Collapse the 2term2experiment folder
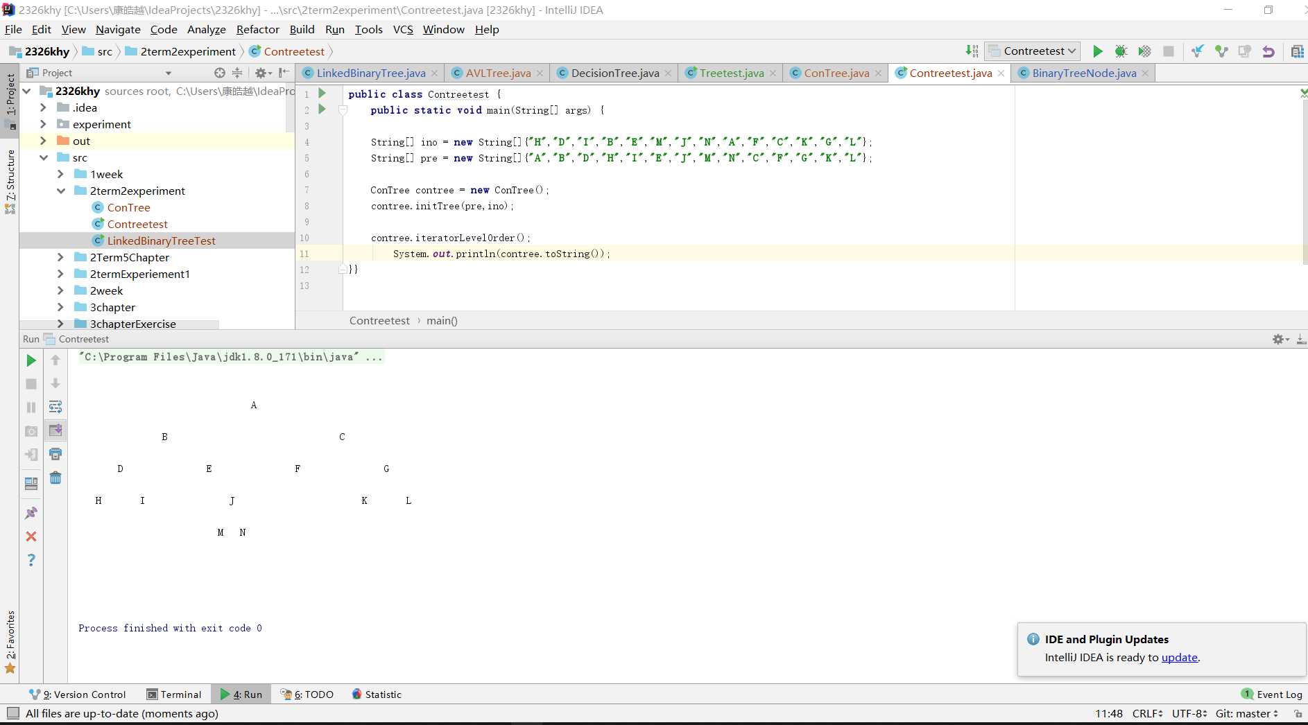 point(60,191)
